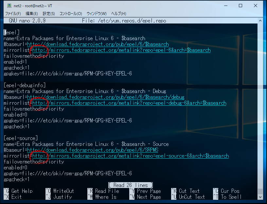The width and height of the screenshot is (267, 204).
Task: Click the ^G Get Help shortcut
Action: [18, 191]
